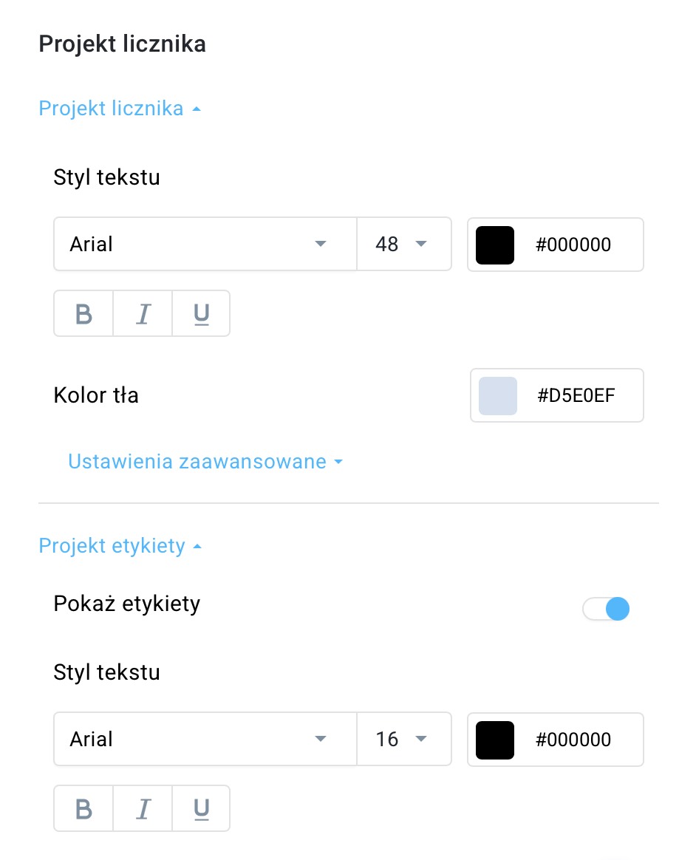This screenshot has width=696, height=860.
Task: Open the counter font dropdown showing Arial
Action: pyautogui.click(x=205, y=244)
